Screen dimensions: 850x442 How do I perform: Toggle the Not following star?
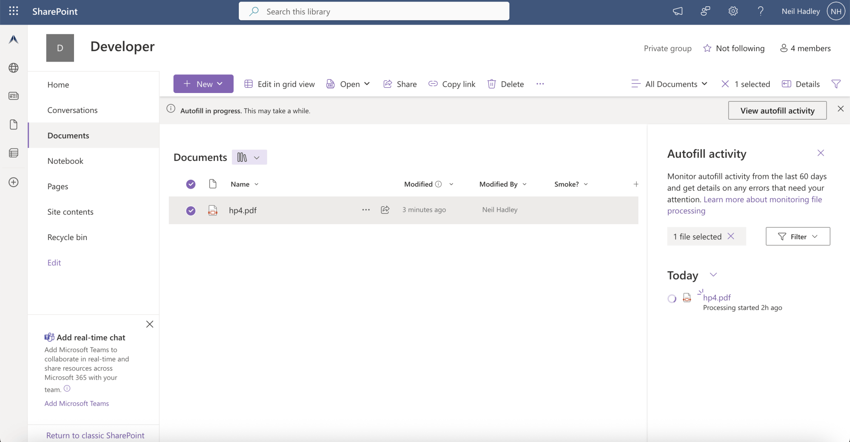coord(707,48)
